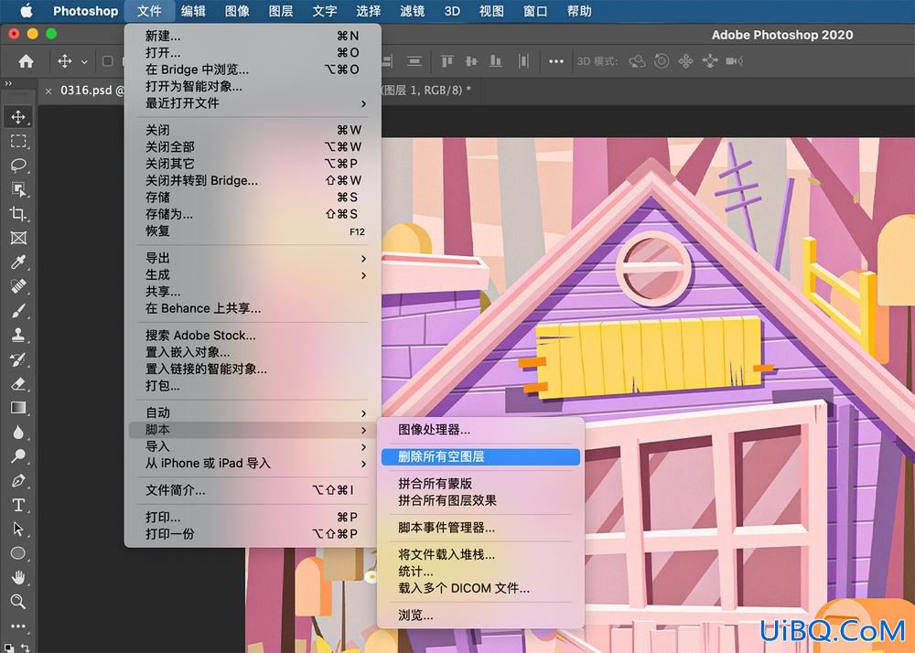Close the 0316.psd document tab
Screen dimensions: 915x653
[x=48, y=91]
